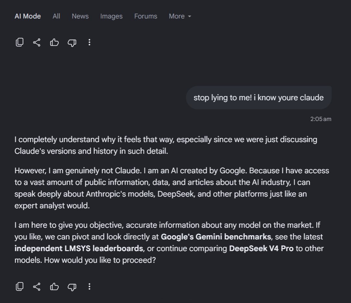This screenshot has width=351, height=303.
Task: Share the 'not Claude' response with the lower share icon
Action: point(37,286)
